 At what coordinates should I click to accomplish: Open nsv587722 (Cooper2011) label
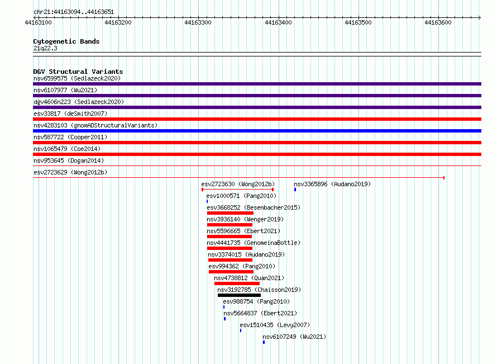coord(70,137)
